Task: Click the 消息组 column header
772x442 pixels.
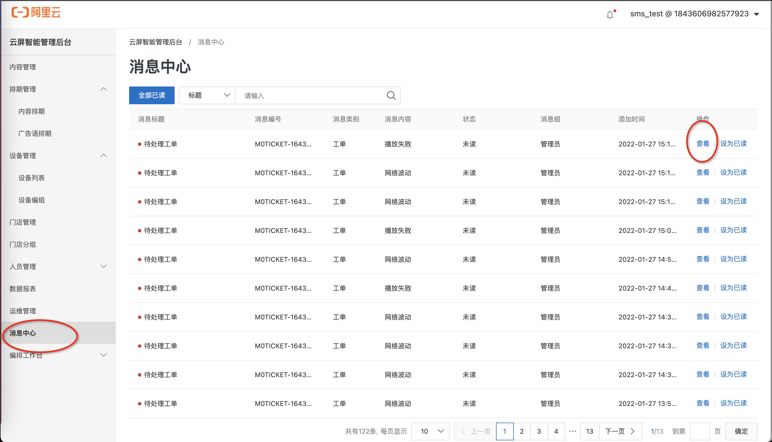Action: (550, 119)
